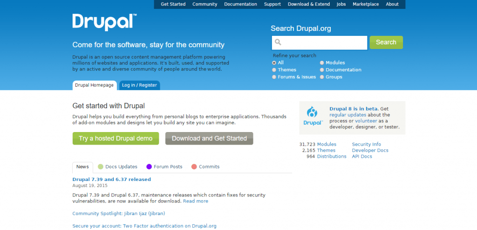Switch to the Forum Posts tab
This screenshot has height=230, width=477.
(164, 167)
